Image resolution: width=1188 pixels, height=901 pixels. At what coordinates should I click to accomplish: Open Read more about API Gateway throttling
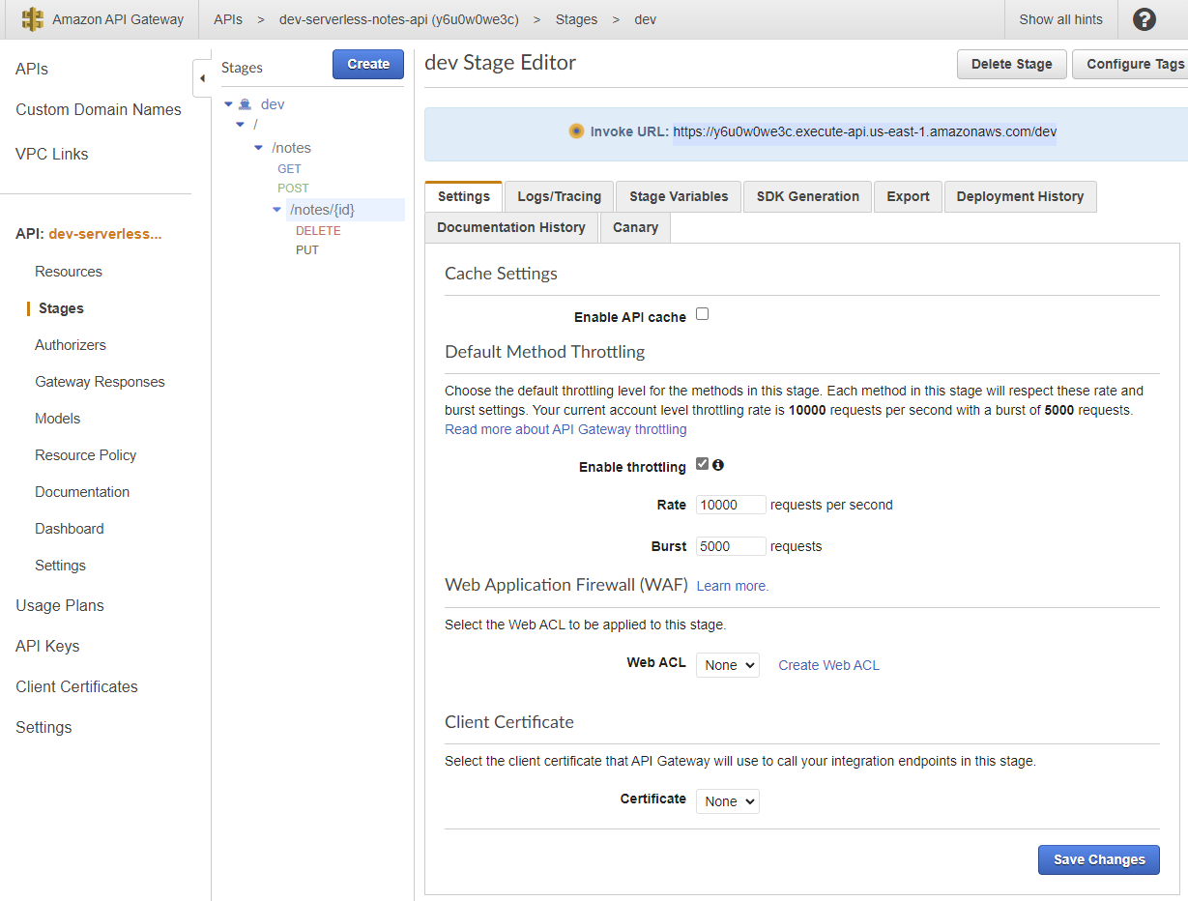pos(565,429)
